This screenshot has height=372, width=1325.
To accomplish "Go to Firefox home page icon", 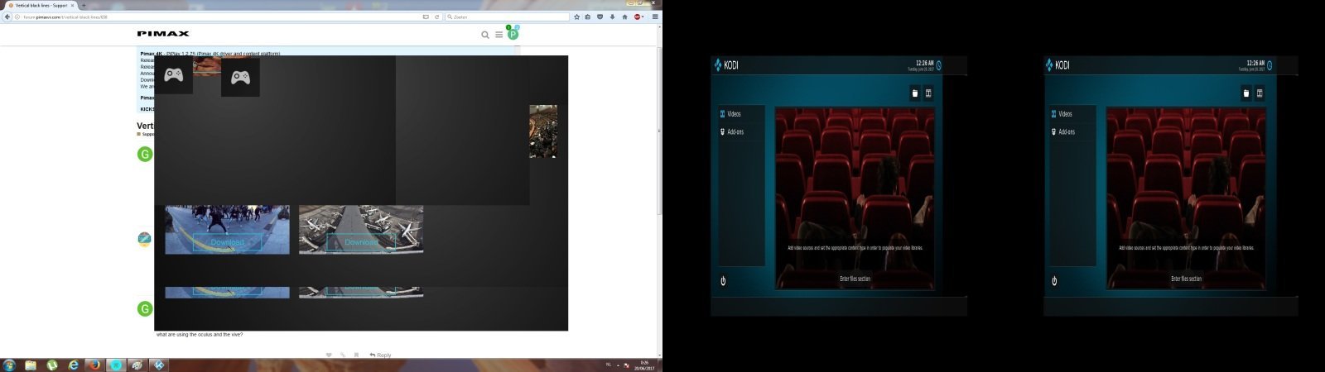I will tap(624, 17).
